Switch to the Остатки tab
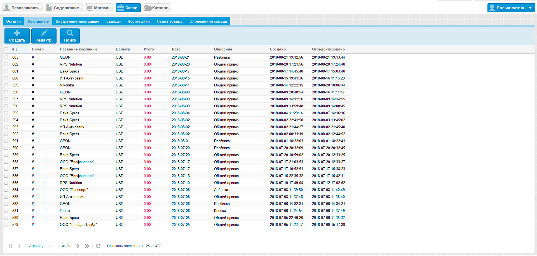This screenshot has height=256, width=537. tap(13, 21)
